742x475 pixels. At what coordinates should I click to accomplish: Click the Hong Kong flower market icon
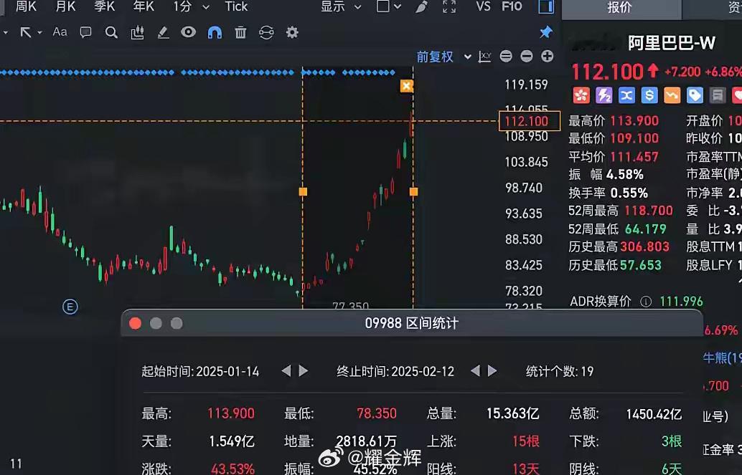tap(581, 95)
